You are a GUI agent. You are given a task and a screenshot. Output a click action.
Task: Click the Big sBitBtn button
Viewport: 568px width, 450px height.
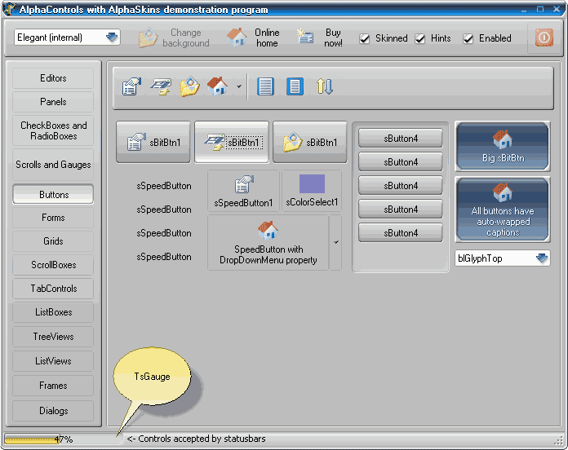503,146
